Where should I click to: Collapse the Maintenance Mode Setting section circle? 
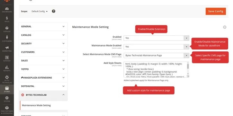[x=225, y=27]
